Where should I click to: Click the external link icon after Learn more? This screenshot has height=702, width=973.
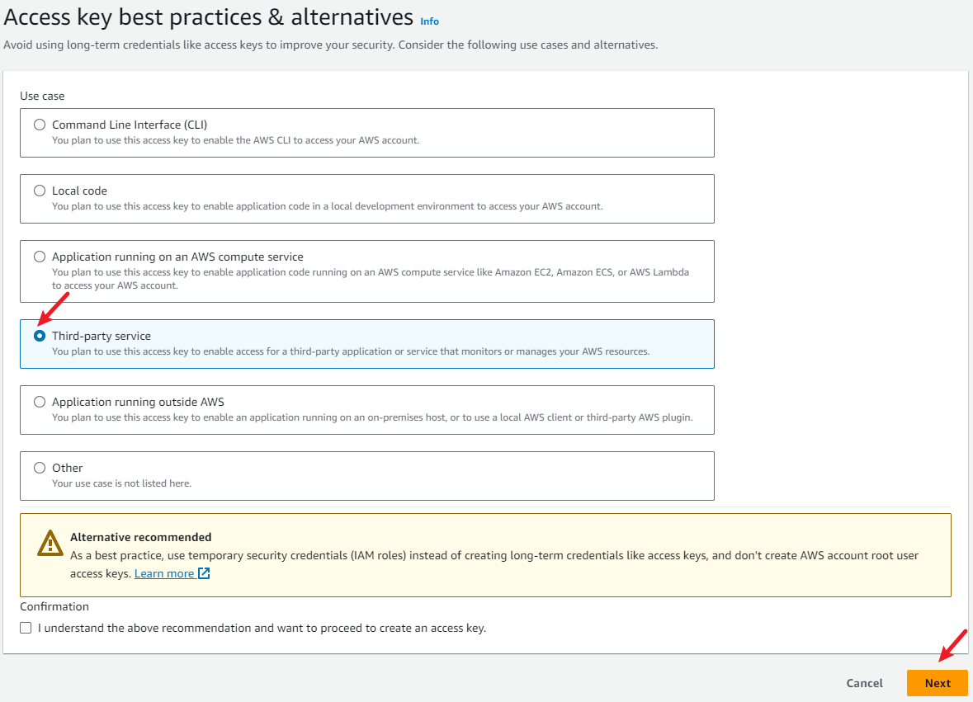coord(204,573)
